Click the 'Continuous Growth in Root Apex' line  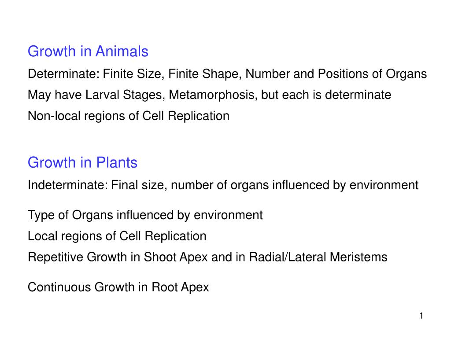click(118, 287)
